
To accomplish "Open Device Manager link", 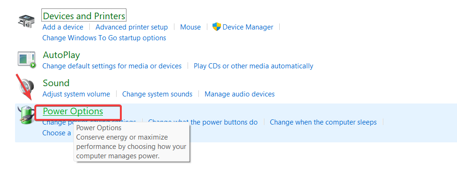I will [248, 27].
